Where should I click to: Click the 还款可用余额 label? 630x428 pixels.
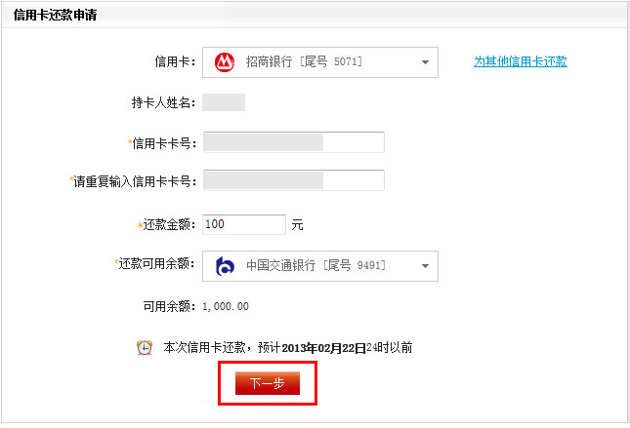point(156,263)
